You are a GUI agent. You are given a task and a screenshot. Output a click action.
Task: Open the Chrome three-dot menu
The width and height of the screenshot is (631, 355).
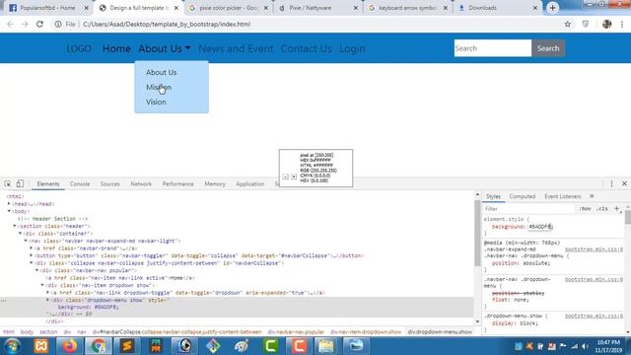point(622,24)
